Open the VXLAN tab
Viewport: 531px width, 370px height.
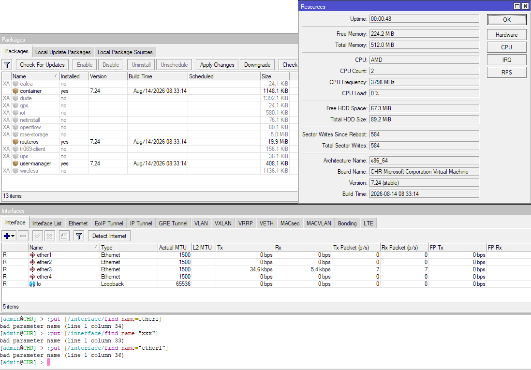(223, 223)
